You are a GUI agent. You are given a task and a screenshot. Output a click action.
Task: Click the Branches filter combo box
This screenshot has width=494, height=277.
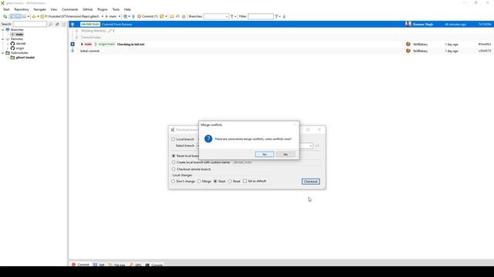point(216,16)
